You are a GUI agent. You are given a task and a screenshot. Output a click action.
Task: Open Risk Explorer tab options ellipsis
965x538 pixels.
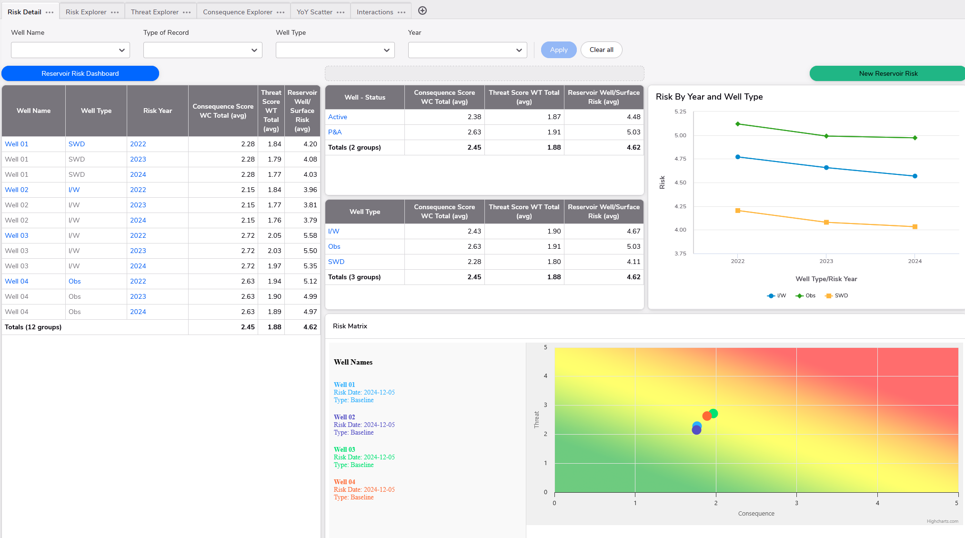(115, 12)
